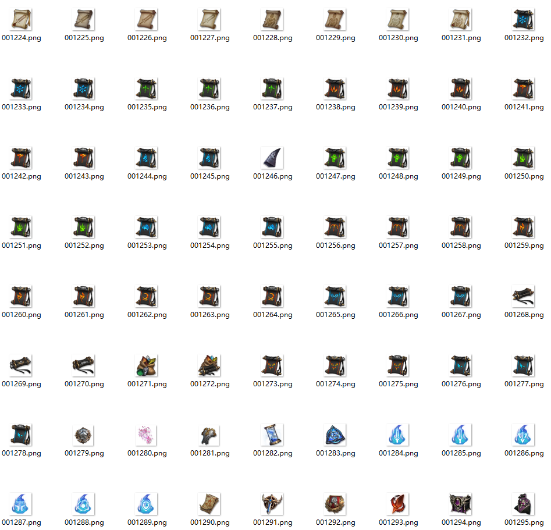Open the golden paper scroll 001290.png
This screenshot has width=551, height=530.
click(x=209, y=504)
